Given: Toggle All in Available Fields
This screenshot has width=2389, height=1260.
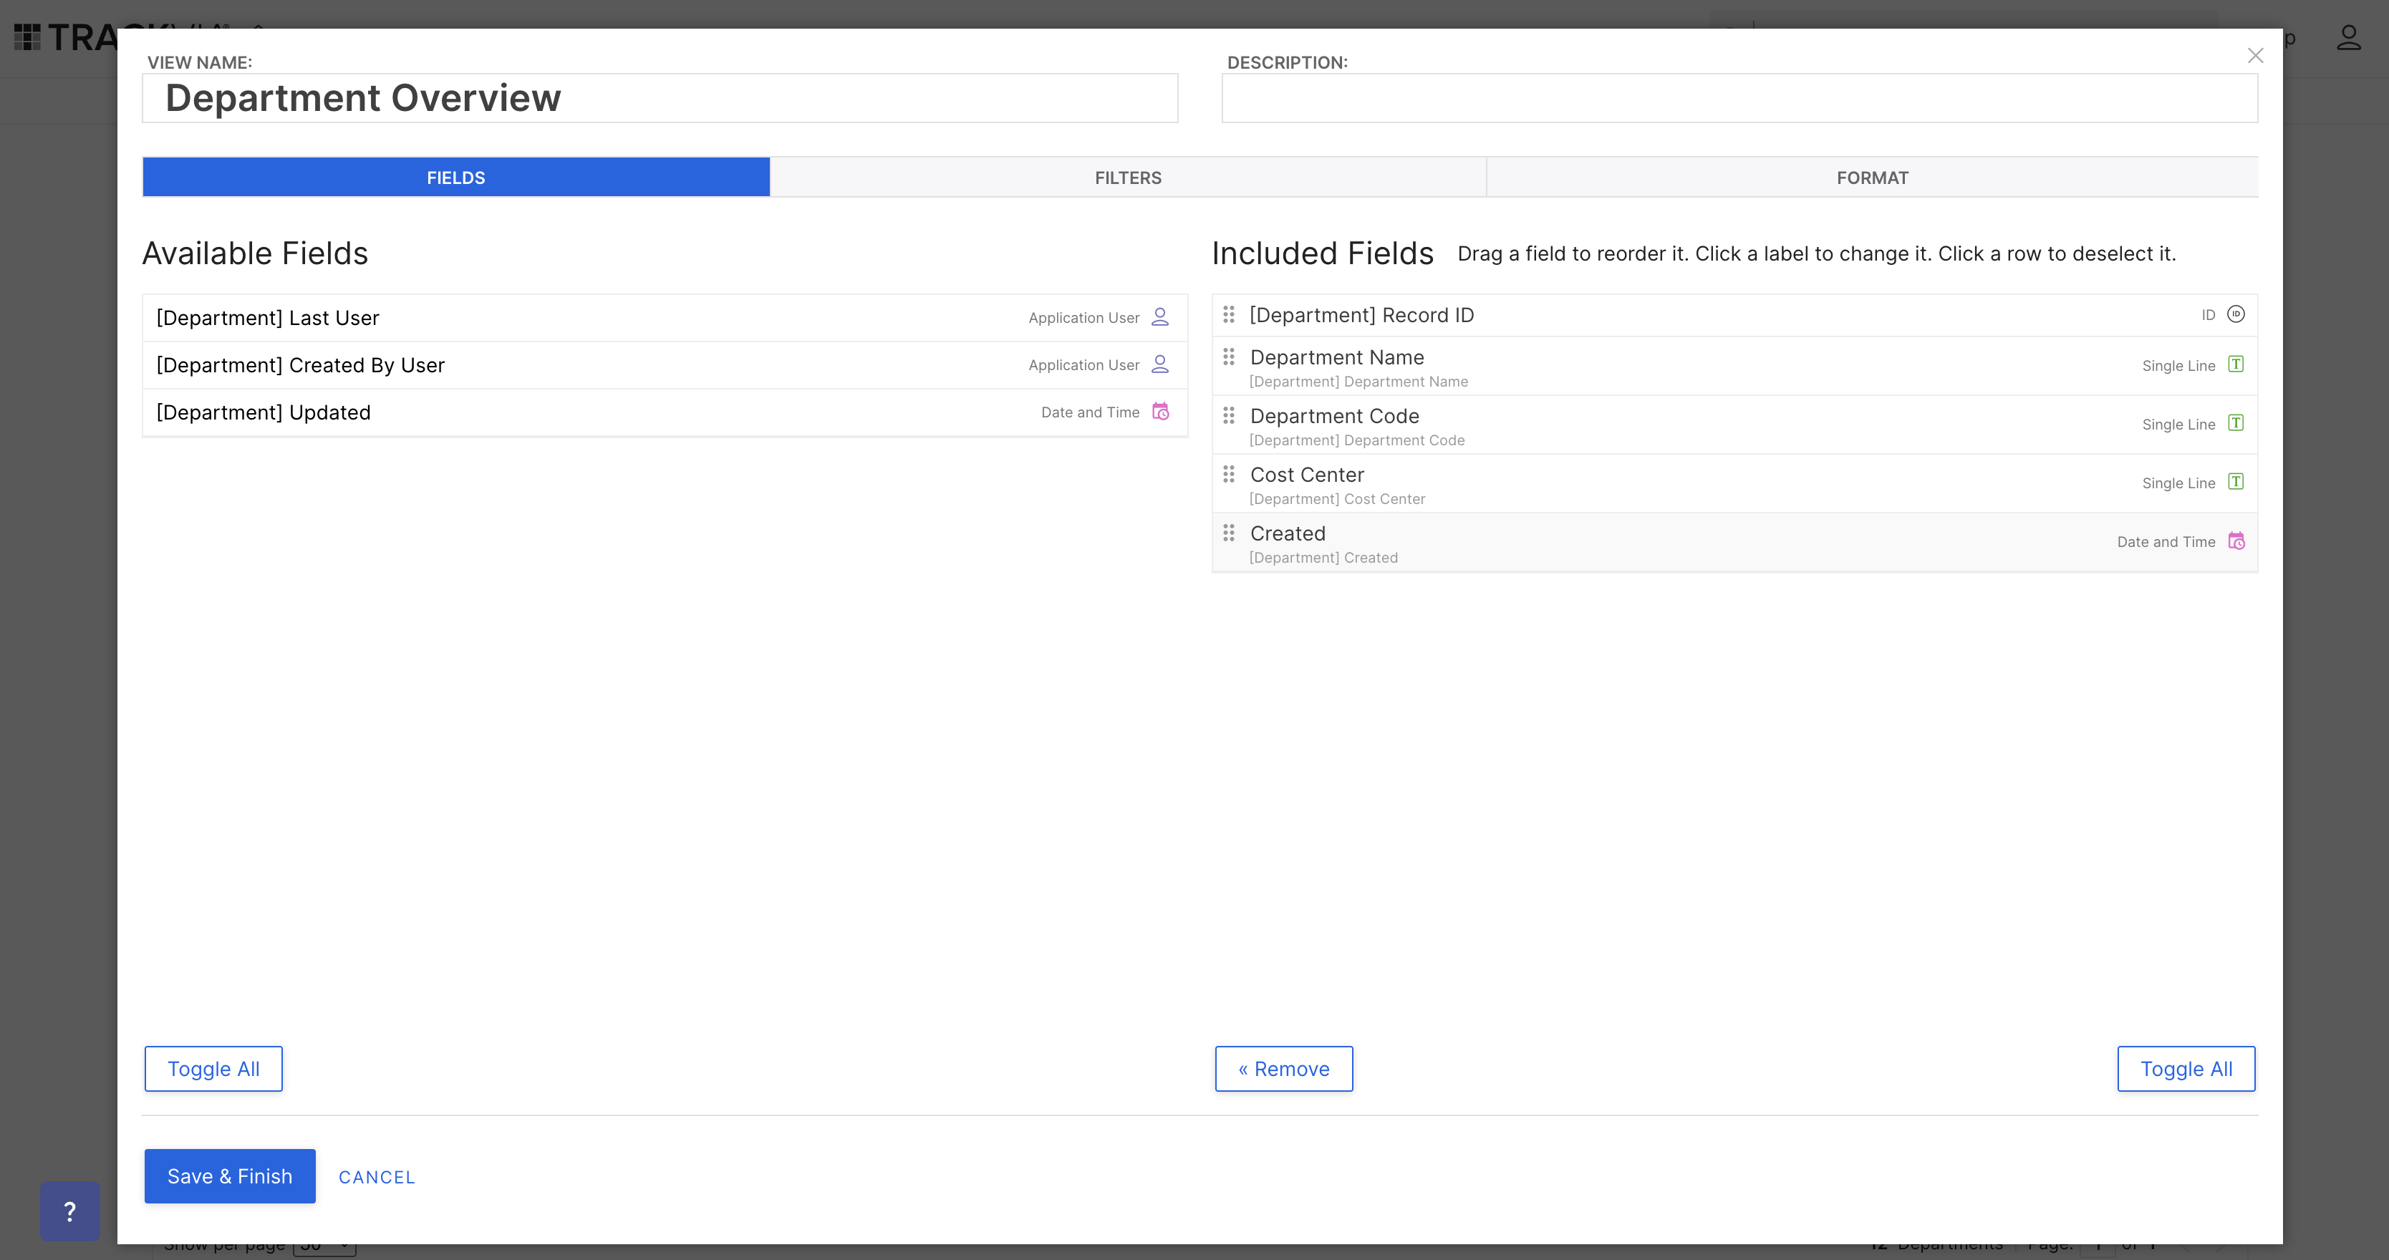Looking at the screenshot, I should (x=213, y=1068).
